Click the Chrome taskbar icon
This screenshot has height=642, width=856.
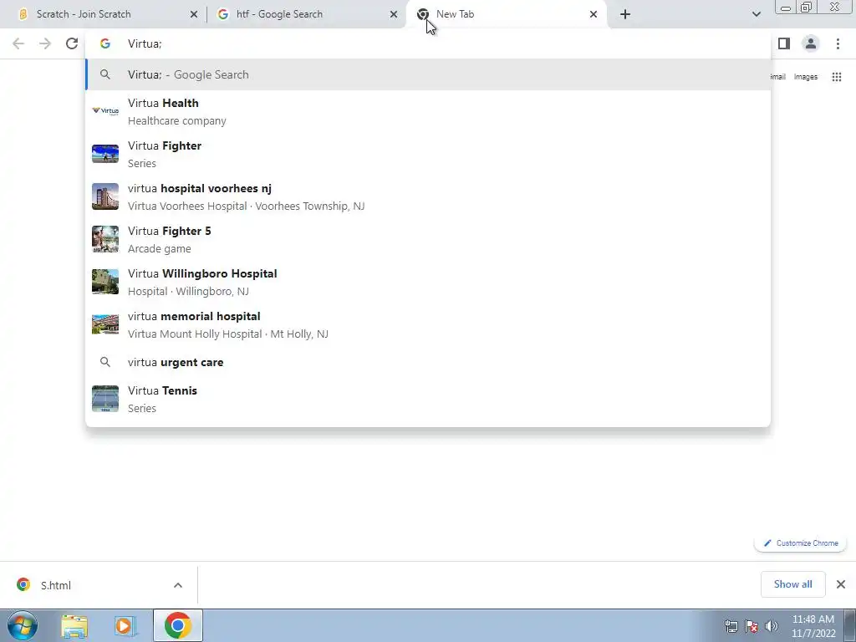(x=177, y=625)
